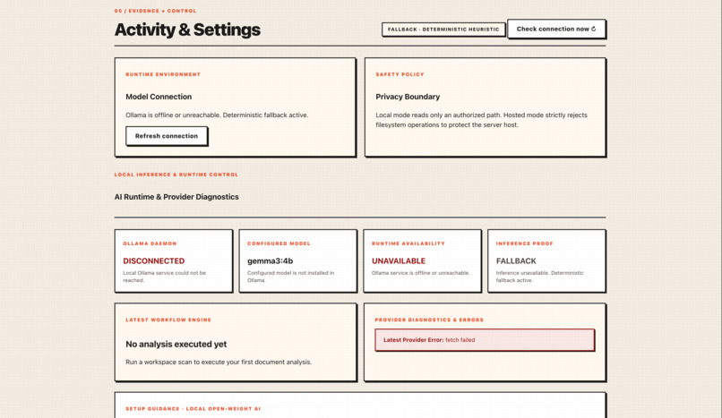Click the Local Inference & Runtime Control label

(x=176, y=175)
